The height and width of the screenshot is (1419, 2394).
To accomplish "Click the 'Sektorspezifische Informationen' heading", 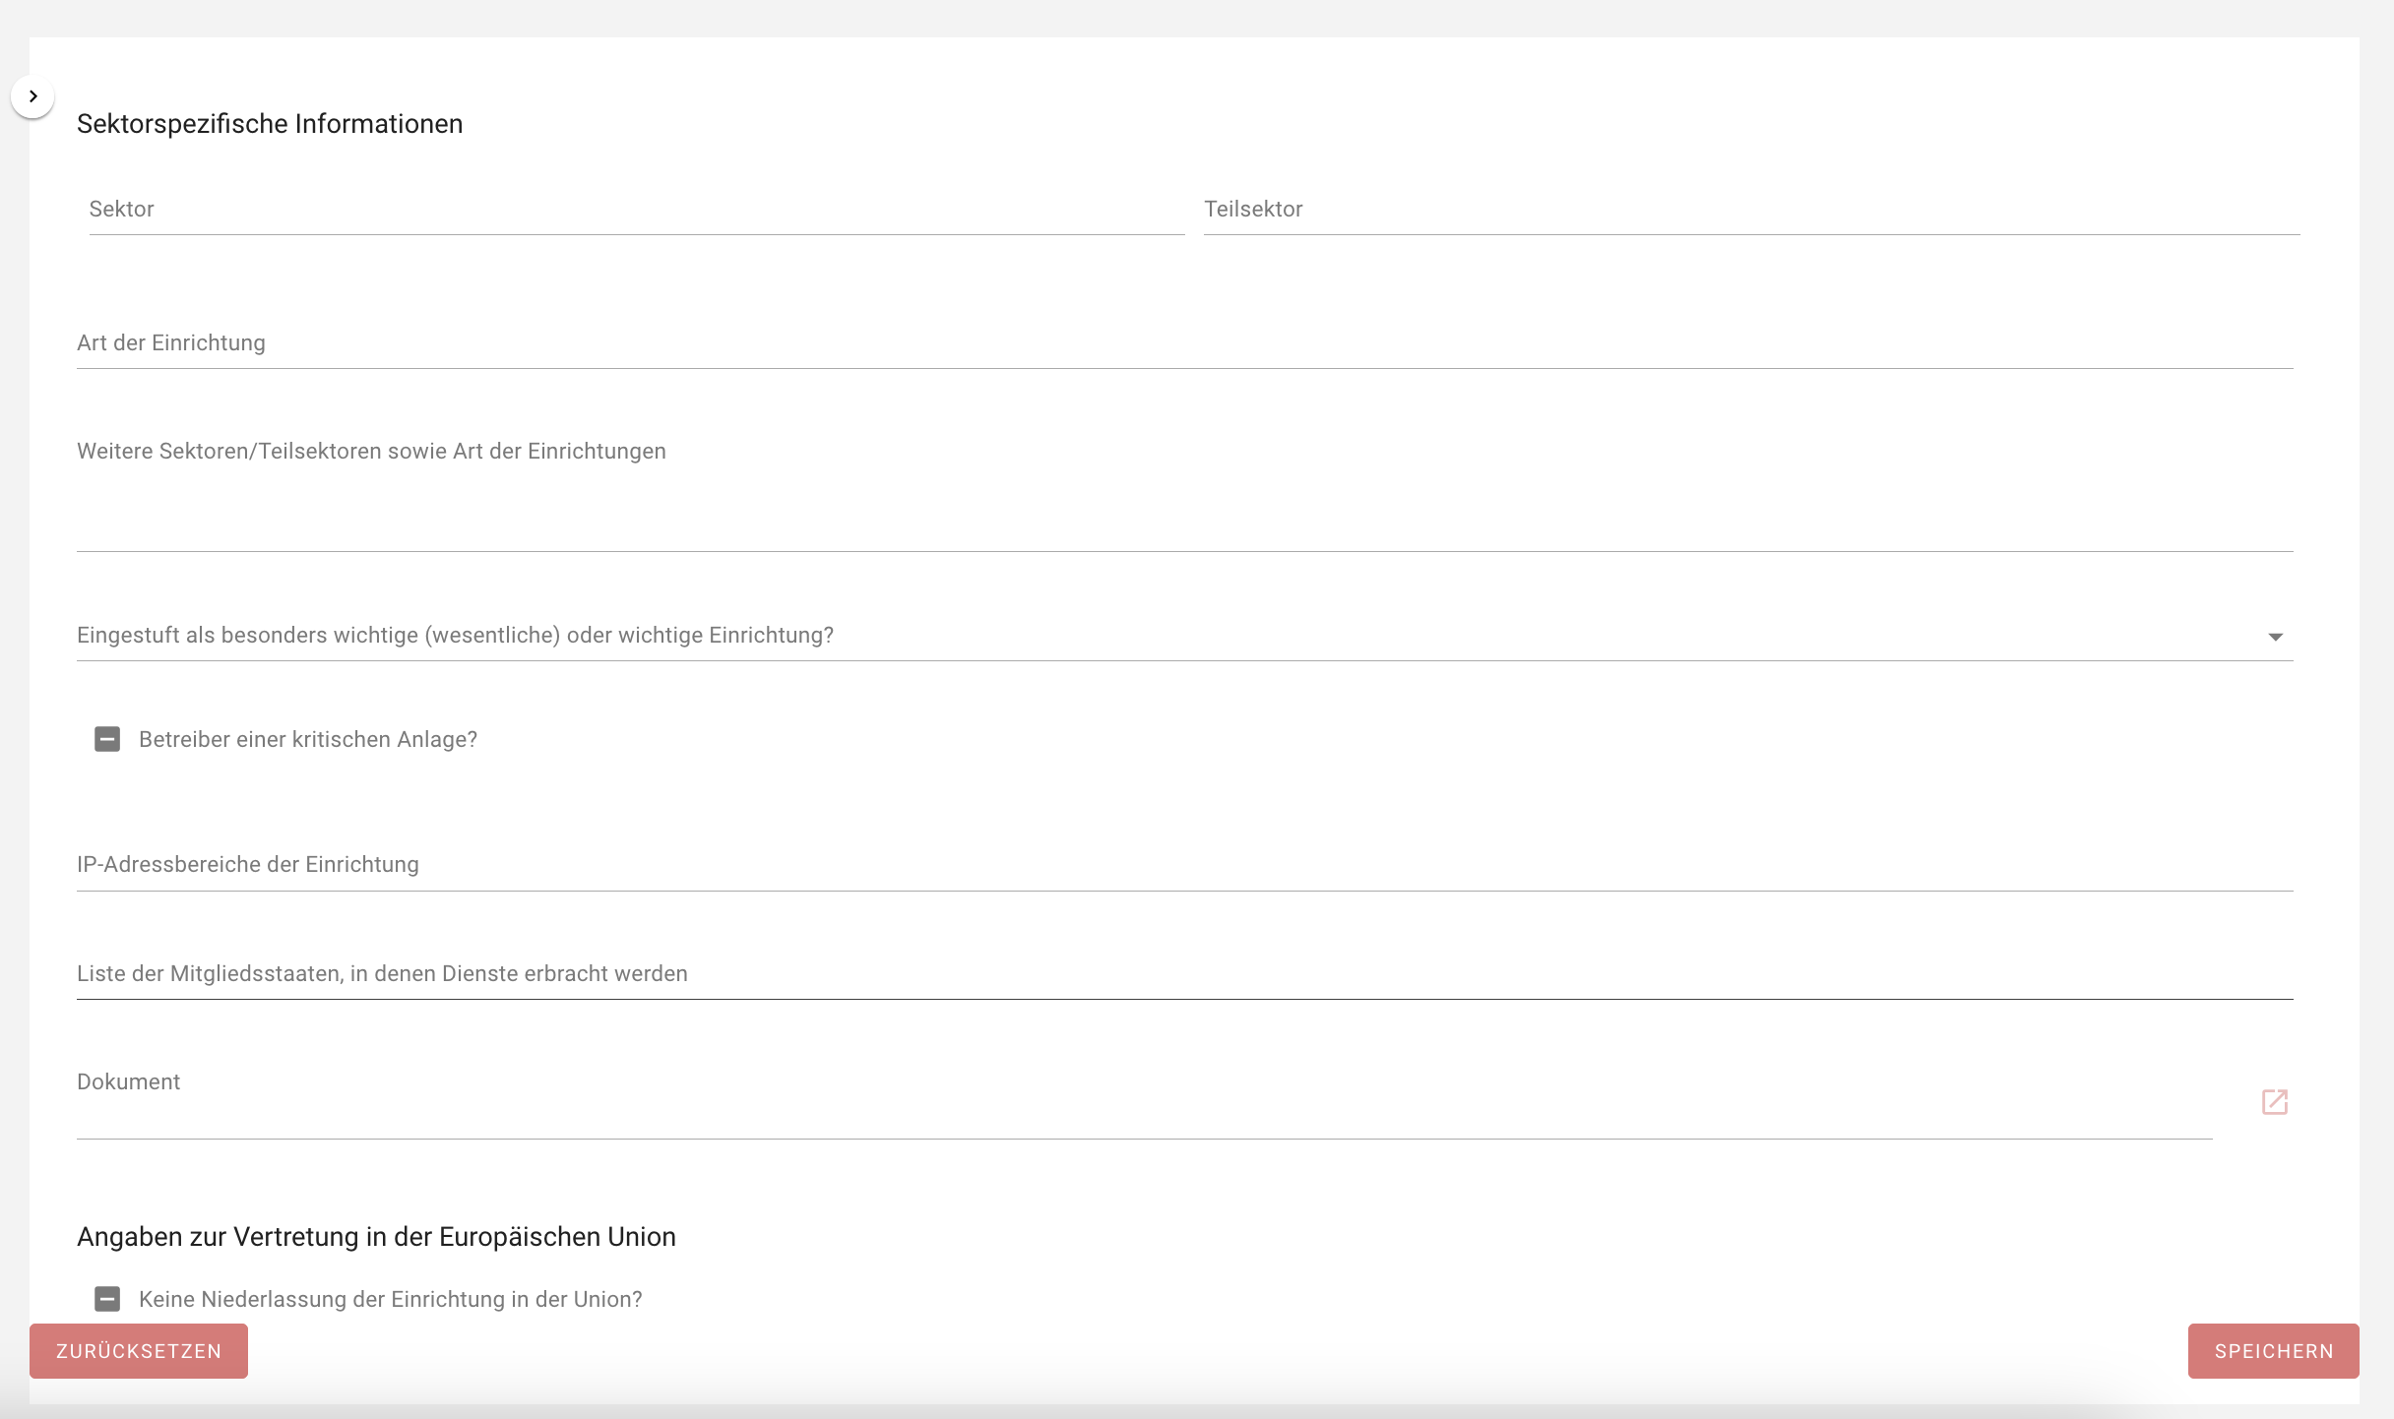I will tap(270, 124).
